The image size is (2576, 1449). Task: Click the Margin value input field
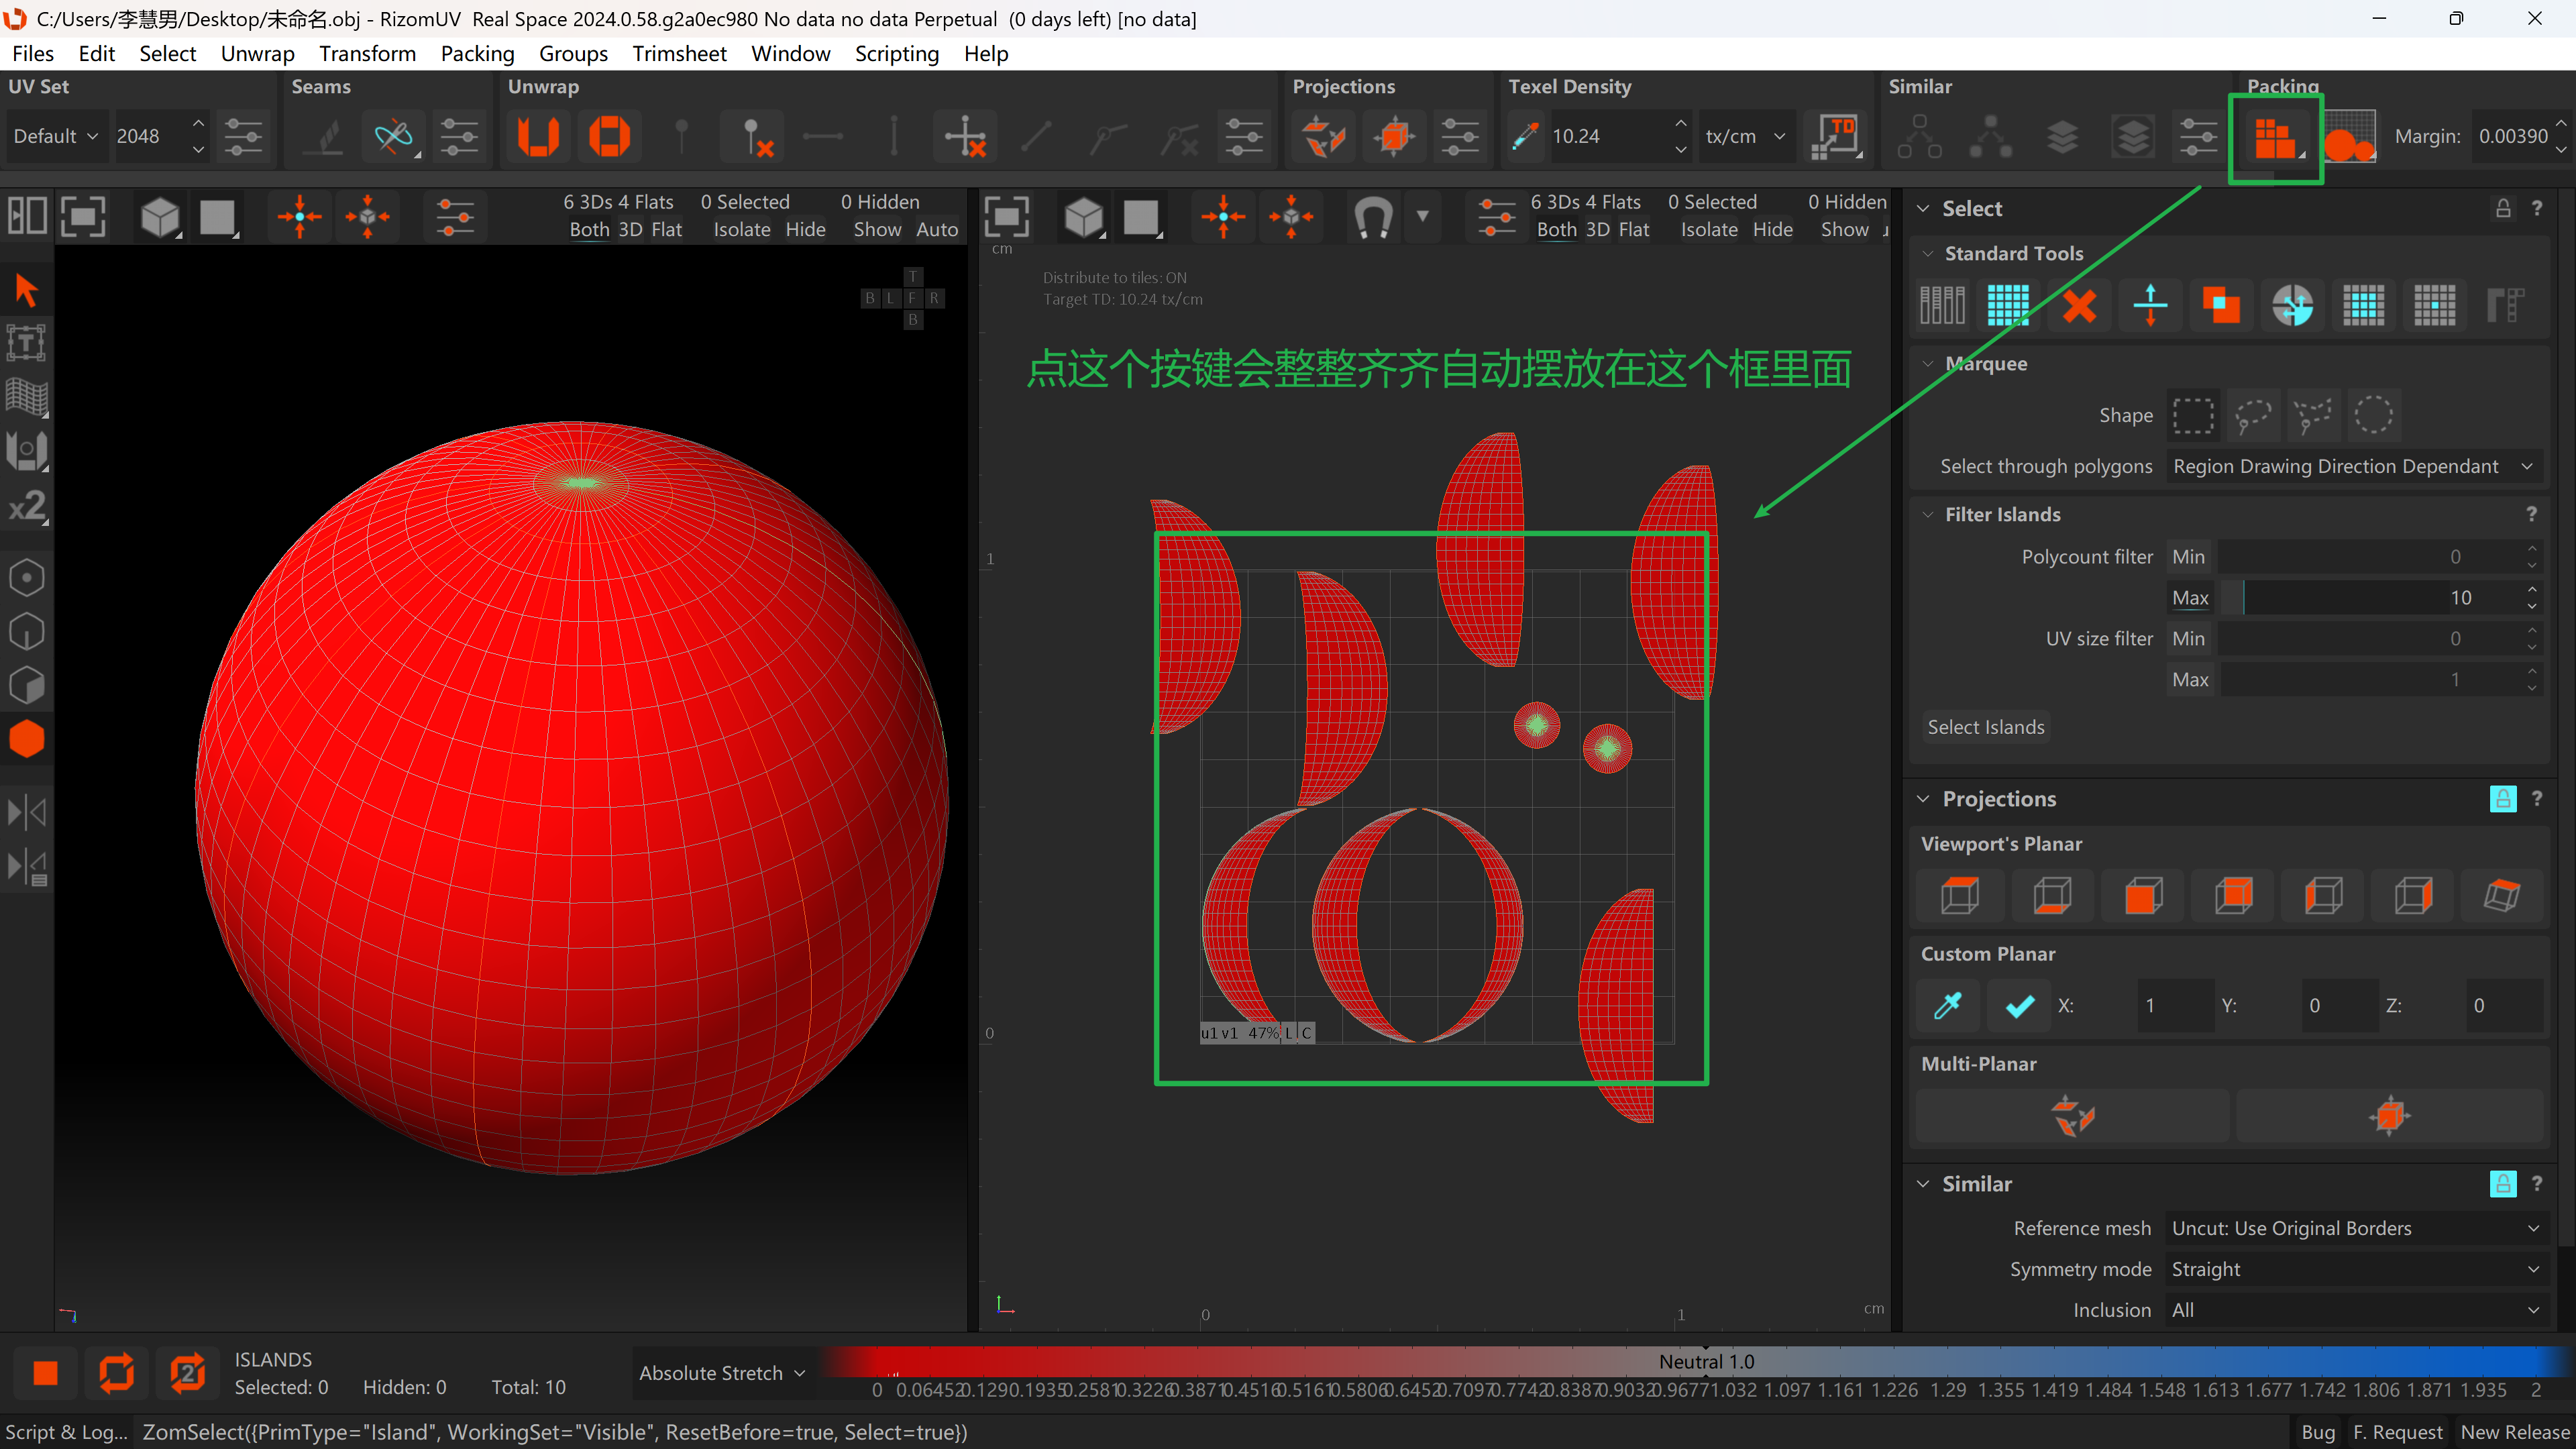coord(2513,136)
